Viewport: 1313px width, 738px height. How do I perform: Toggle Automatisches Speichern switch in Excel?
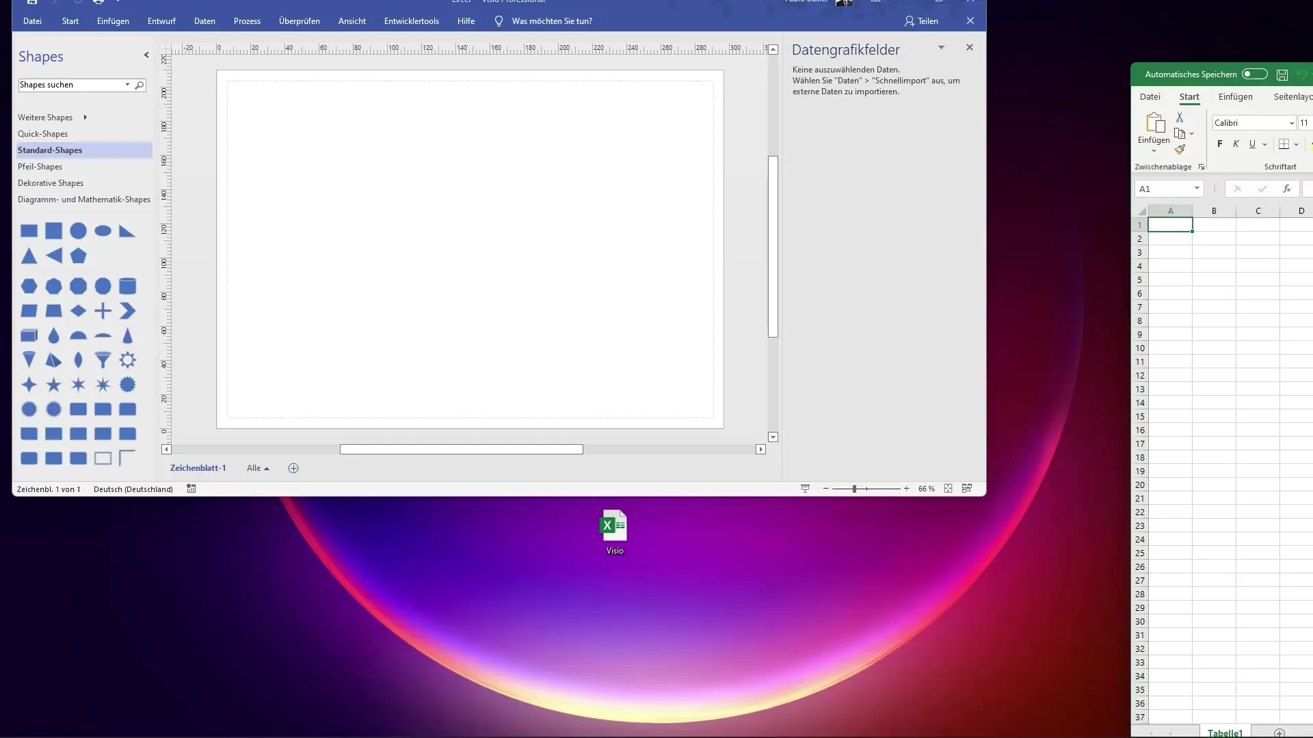1255,74
